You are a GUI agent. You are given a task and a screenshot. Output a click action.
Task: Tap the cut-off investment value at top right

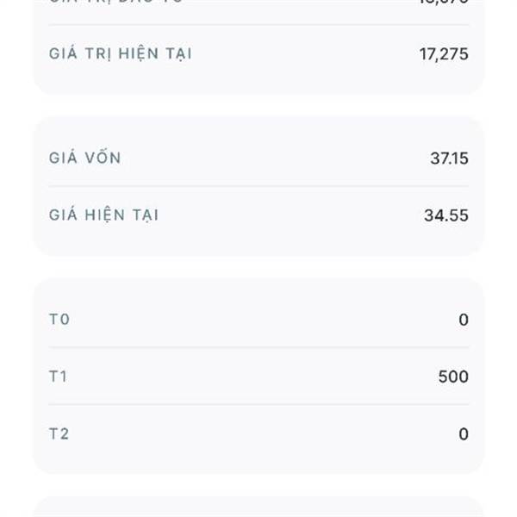(x=444, y=2)
